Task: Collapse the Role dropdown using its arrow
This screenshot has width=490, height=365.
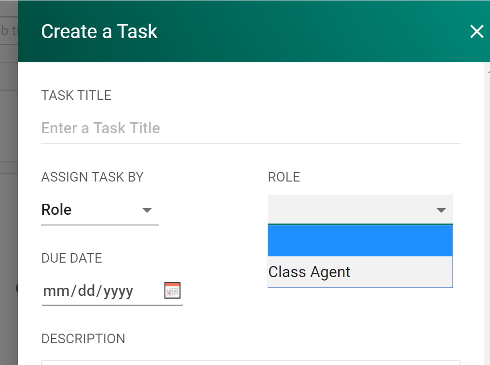Action: pyautogui.click(x=441, y=210)
